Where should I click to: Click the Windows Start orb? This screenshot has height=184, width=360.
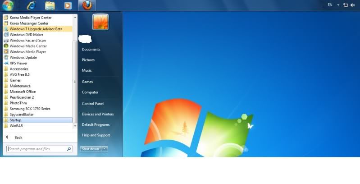[8, 5]
